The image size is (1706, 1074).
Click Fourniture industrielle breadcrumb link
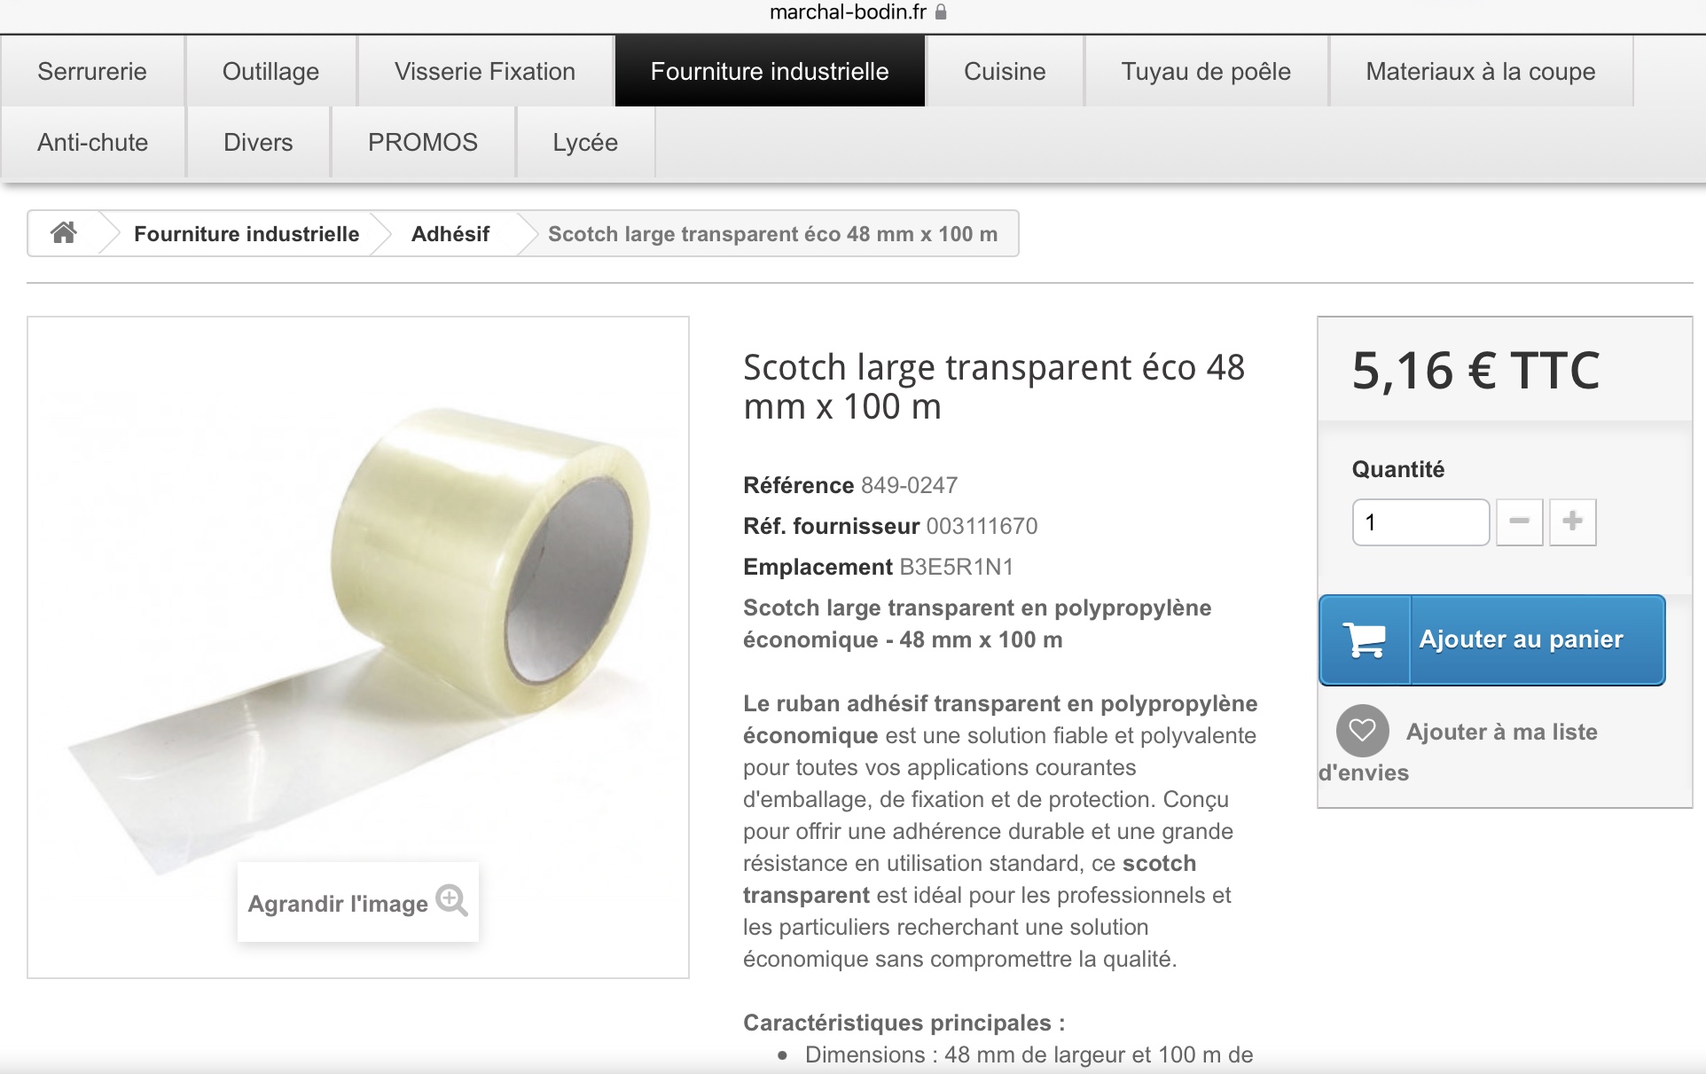point(247,234)
